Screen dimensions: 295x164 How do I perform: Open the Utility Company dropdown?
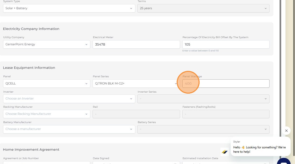point(47,44)
